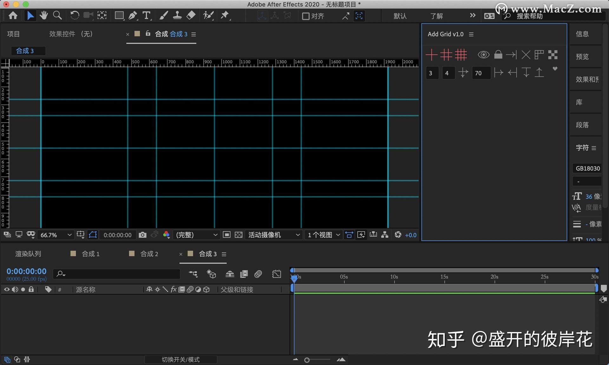Take a snapshot with the camera icon
609x365 pixels.
coord(142,235)
